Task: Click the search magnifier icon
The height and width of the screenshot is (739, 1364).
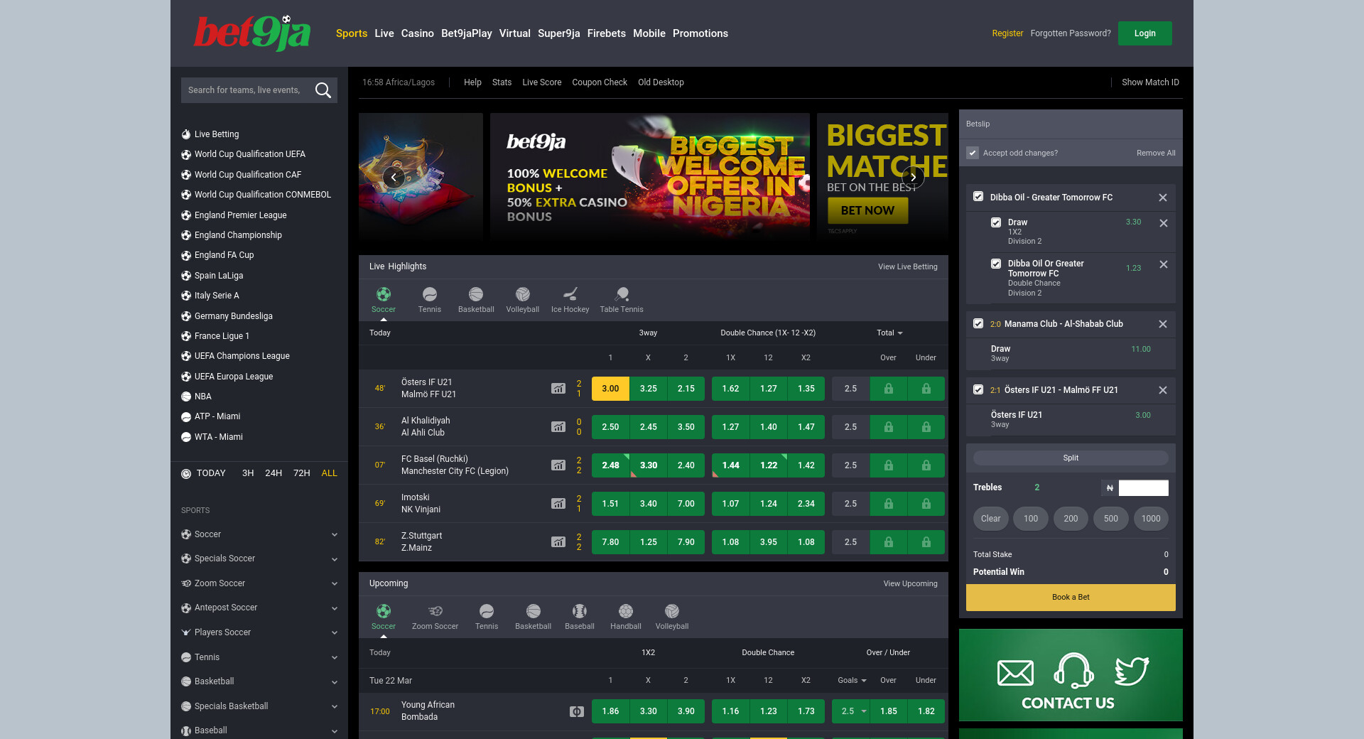Action: (x=323, y=90)
